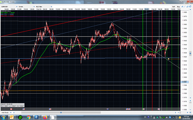Screen dimensions: 193x120
Task: Click the Oct 19 date label on time axis
Action: pyautogui.click(x=39, y=9)
